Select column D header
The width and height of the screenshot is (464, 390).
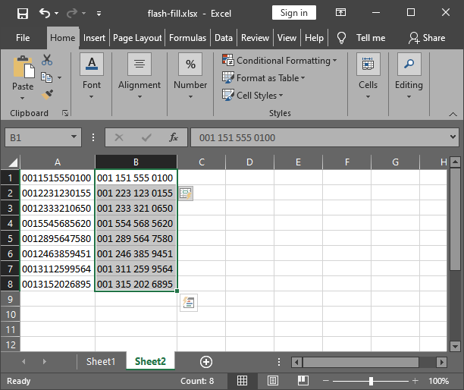coord(249,162)
